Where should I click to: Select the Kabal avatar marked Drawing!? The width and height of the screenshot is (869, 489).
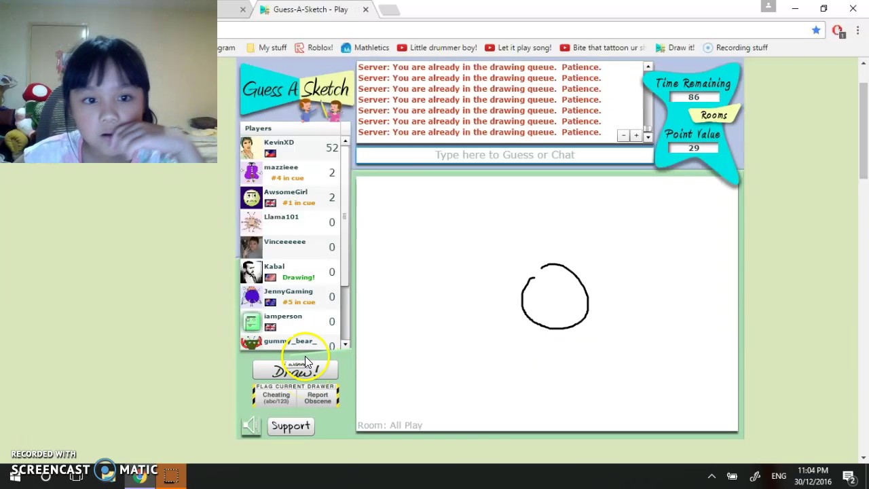251,271
